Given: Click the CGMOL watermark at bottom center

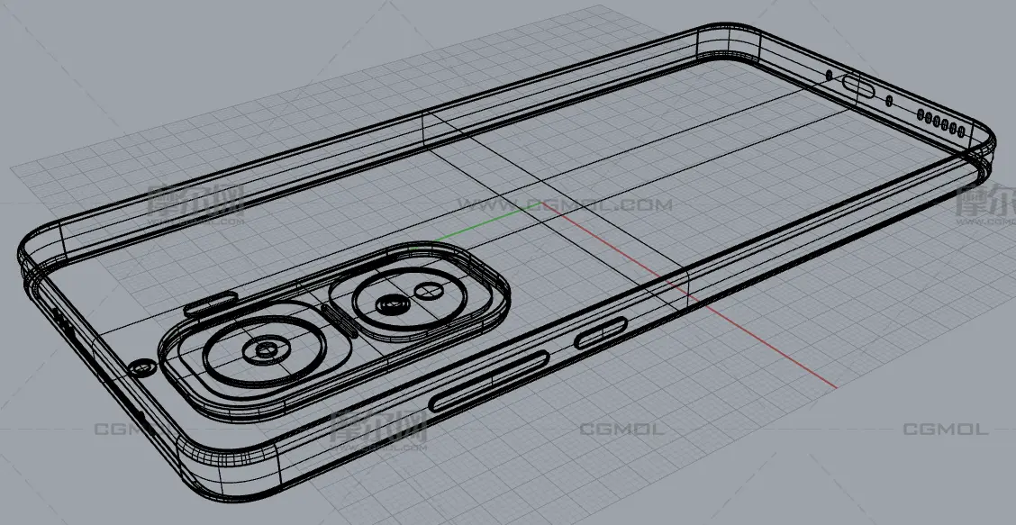Looking at the screenshot, I should [x=621, y=430].
